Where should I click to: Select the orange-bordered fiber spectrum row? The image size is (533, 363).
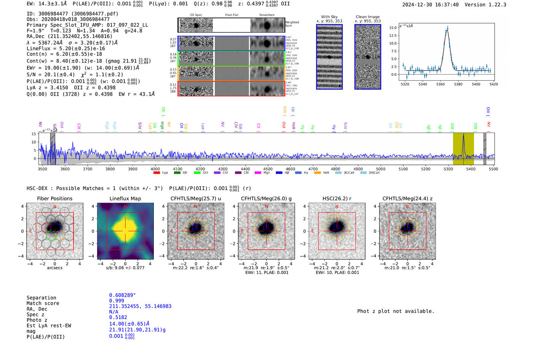tap(231, 73)
